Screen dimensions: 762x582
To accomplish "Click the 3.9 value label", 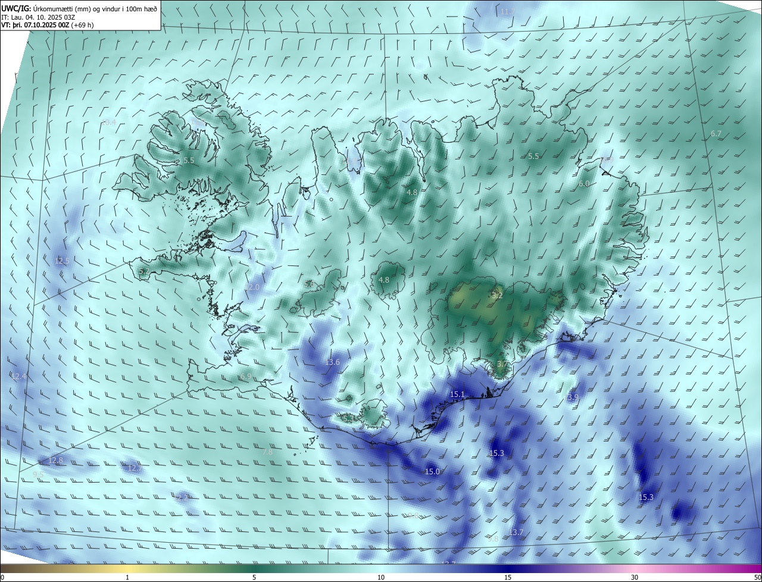I will (x=573, y=398).
